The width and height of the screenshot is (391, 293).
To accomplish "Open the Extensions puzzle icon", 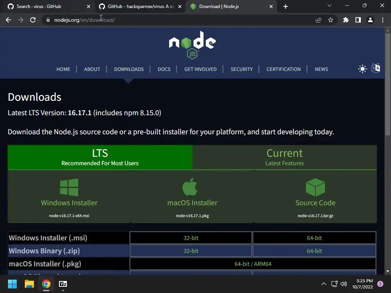I will [x=346, y=20].
